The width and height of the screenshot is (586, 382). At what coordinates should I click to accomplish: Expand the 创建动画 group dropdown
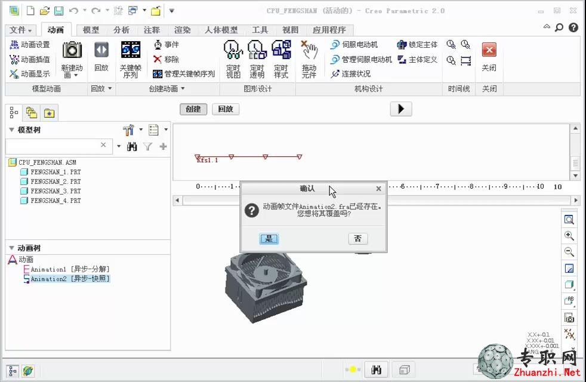[166, 88]
